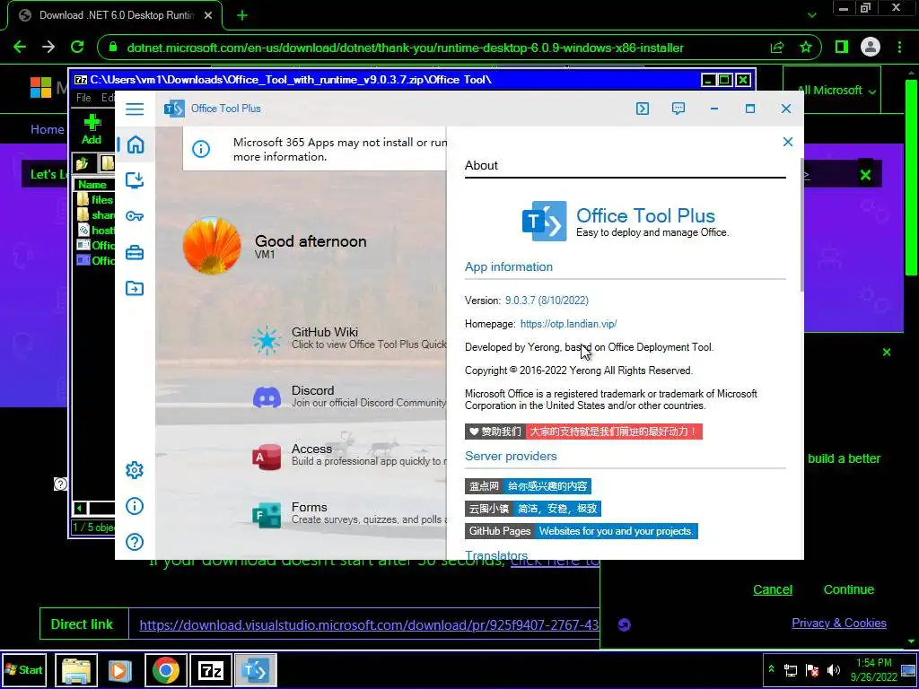Open the Privacy & Cookies link
919x689 pixels.
click(x=839, y=624)
